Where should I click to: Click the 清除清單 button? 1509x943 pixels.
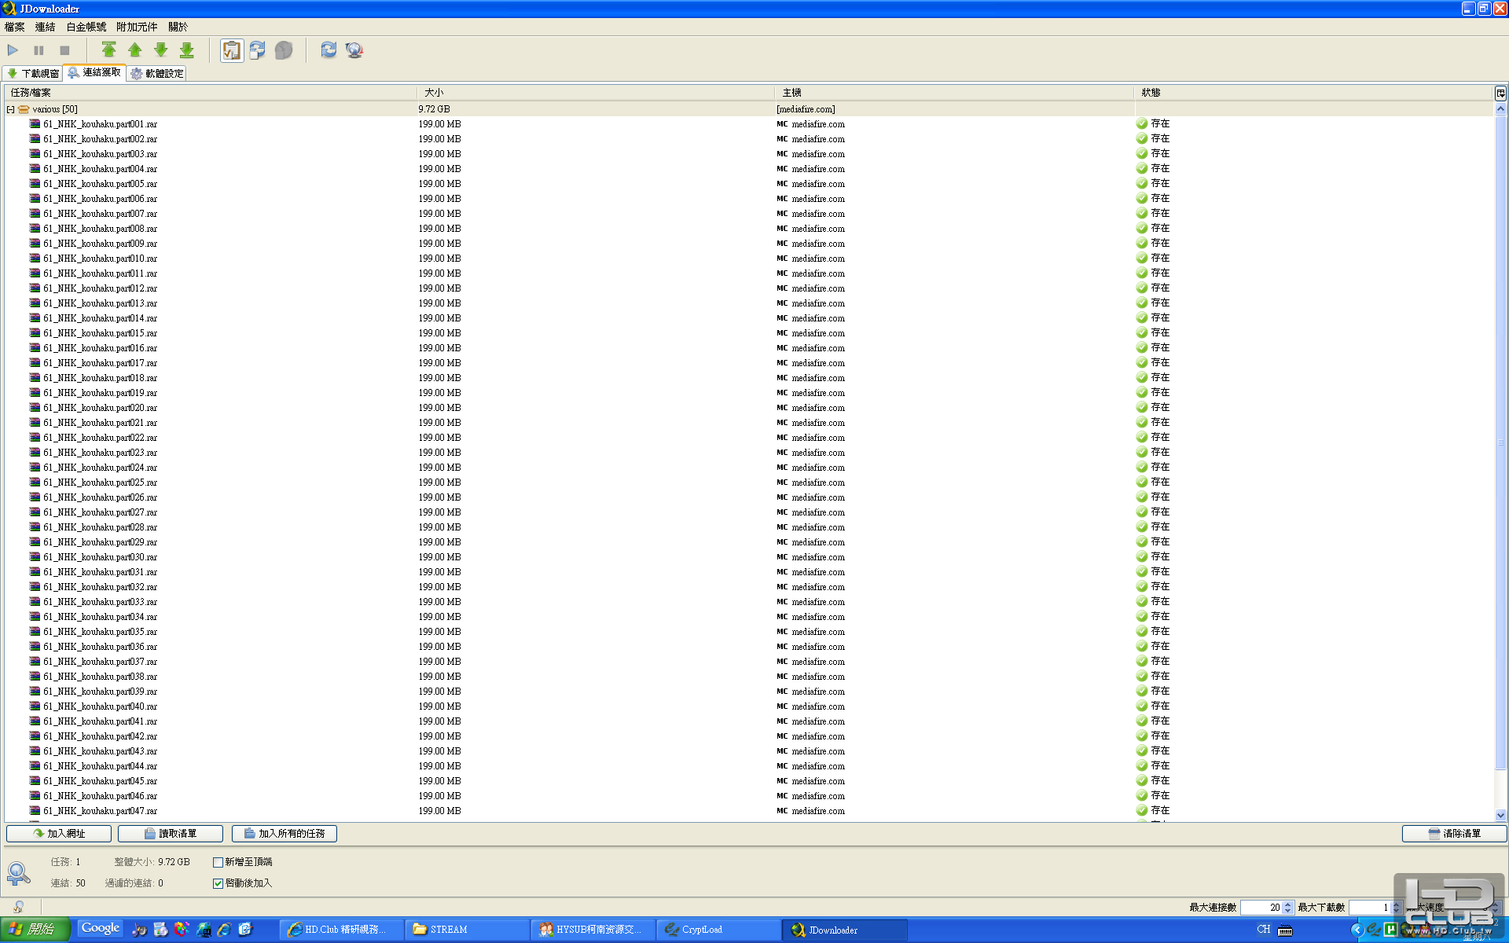click(x=1453, y=833)
